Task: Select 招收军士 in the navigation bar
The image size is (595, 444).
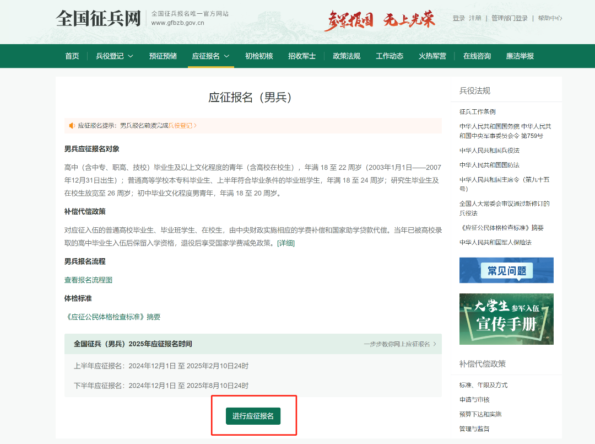Action: [302, 56]
